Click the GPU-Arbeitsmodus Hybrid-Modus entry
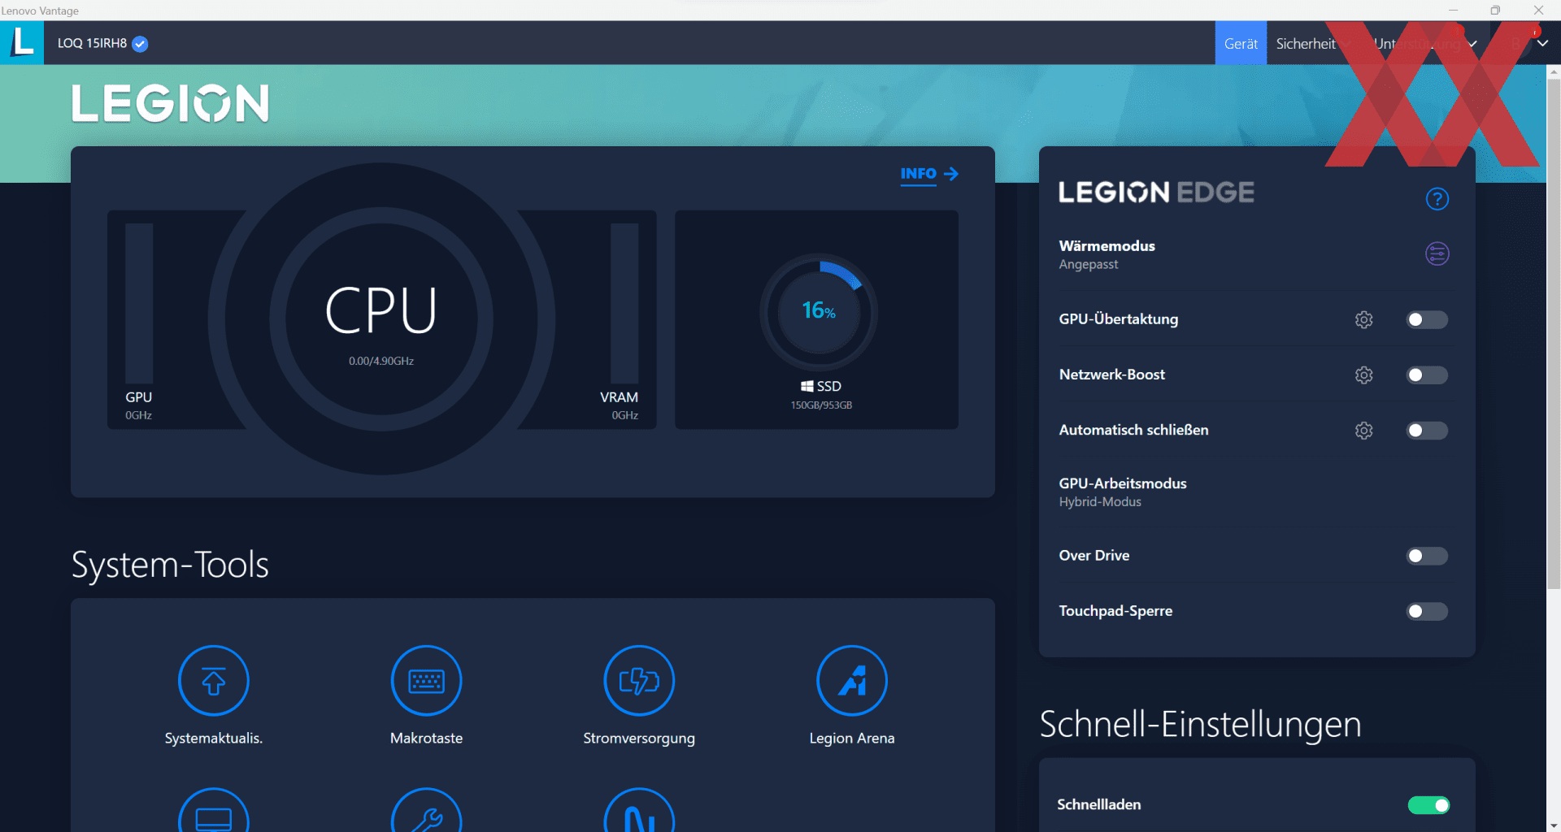Image resolution: width=1561 pixels, height=832 pixels. tap(1122, 492)
